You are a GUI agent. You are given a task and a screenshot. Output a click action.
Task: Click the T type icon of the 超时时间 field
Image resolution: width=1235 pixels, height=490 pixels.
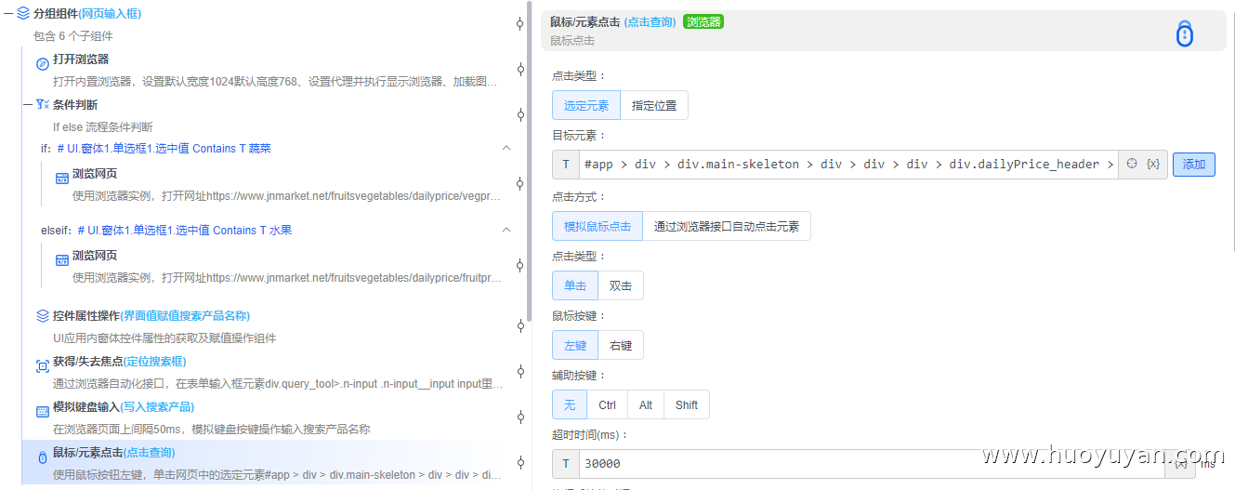click(566, 464)
